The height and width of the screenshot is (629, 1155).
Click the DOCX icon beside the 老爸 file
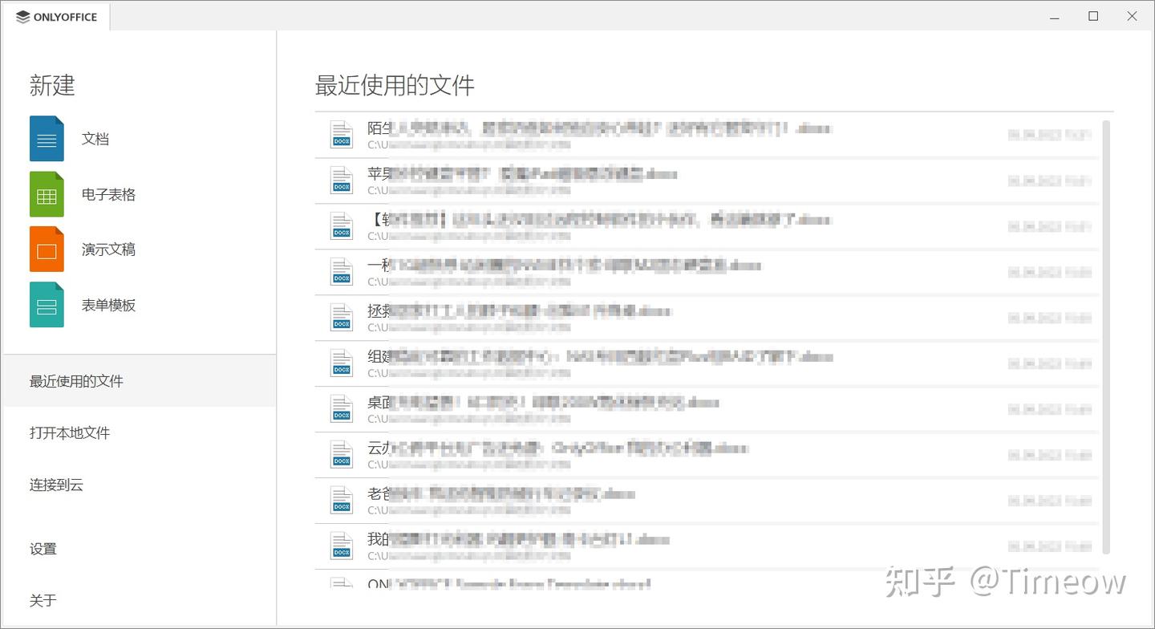click(x=341, y=500)
